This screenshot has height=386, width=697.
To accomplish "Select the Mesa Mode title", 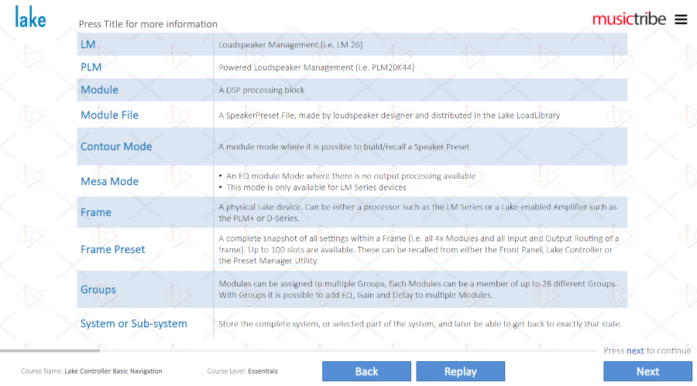I will tap(109, 181).
